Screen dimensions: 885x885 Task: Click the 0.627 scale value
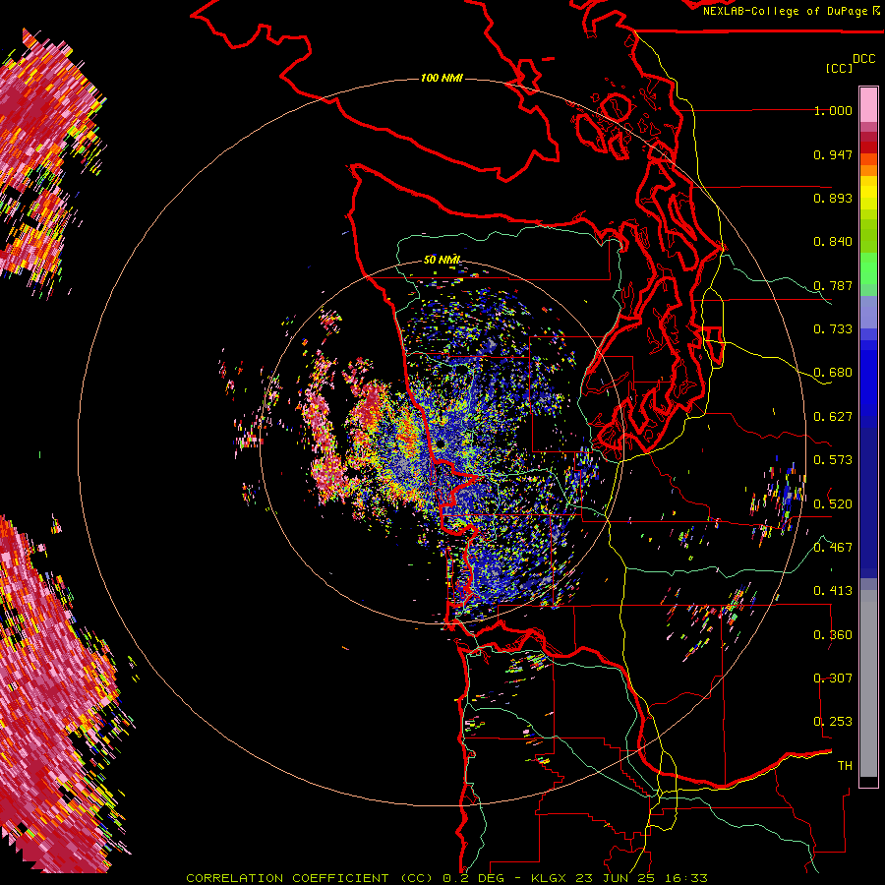833,417
